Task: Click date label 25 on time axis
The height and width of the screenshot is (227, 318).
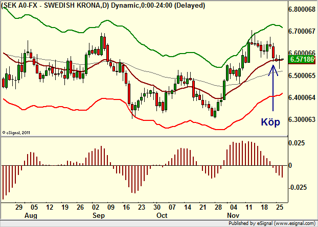Action: 280,208
